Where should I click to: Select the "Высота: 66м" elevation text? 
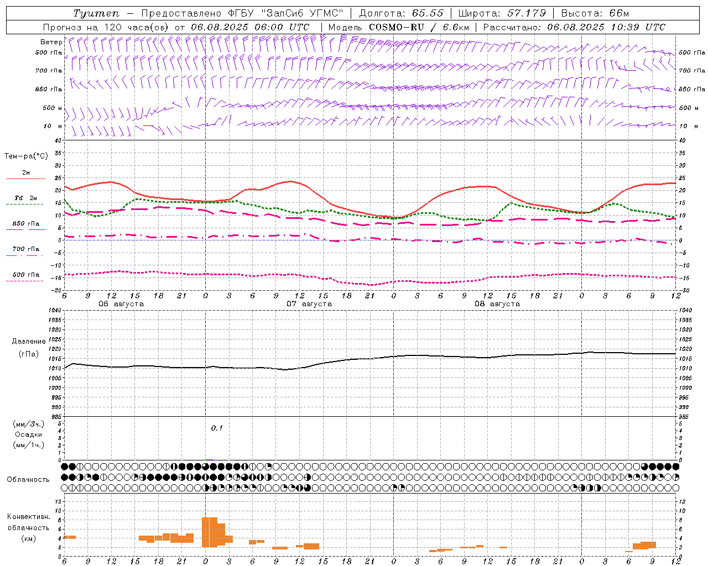click(595, 13)
